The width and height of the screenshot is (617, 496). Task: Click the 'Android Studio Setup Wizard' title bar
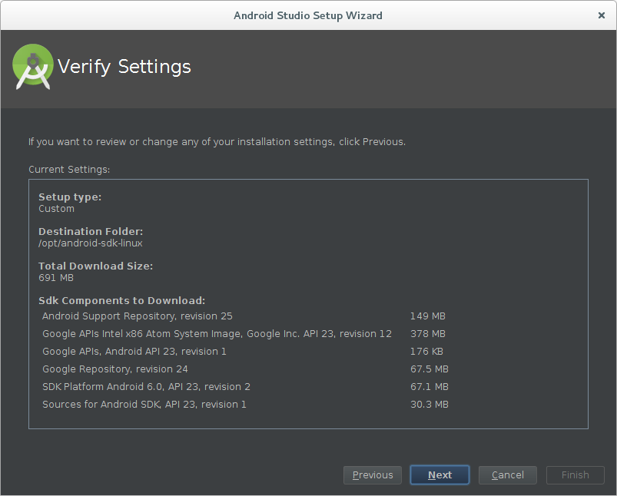pos(308,15)
